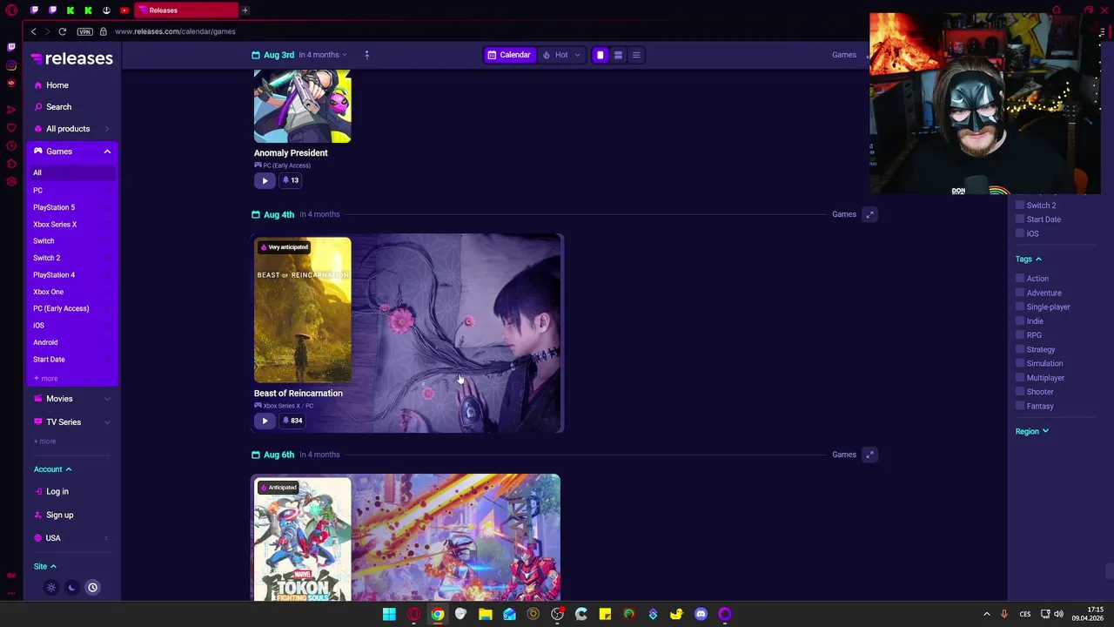Viewport: 1114px width, 627px height.
Task: Expand the Movies section chevron
Action: 107,399
